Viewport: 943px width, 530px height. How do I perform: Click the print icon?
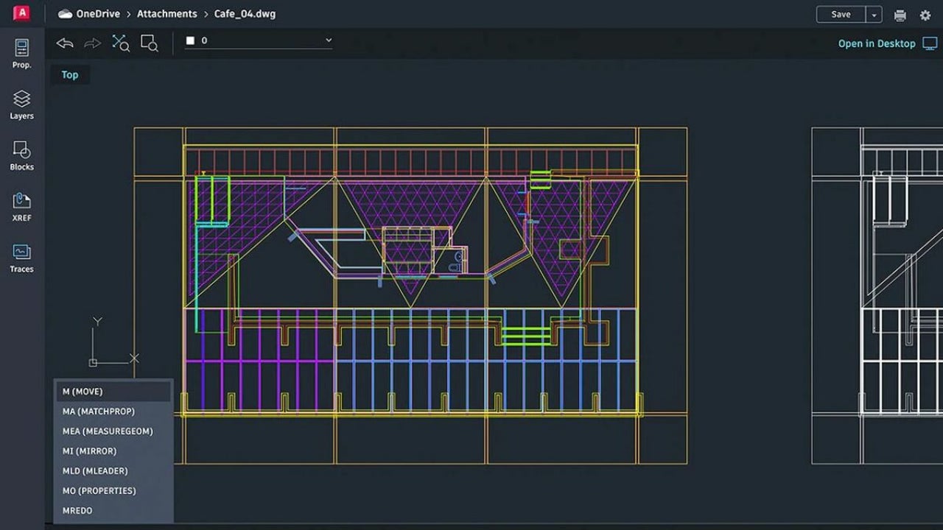pyautogui.click(x=900, y=14)
